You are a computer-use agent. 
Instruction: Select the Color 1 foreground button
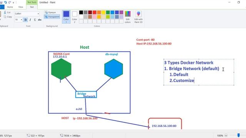pos(66,17)
